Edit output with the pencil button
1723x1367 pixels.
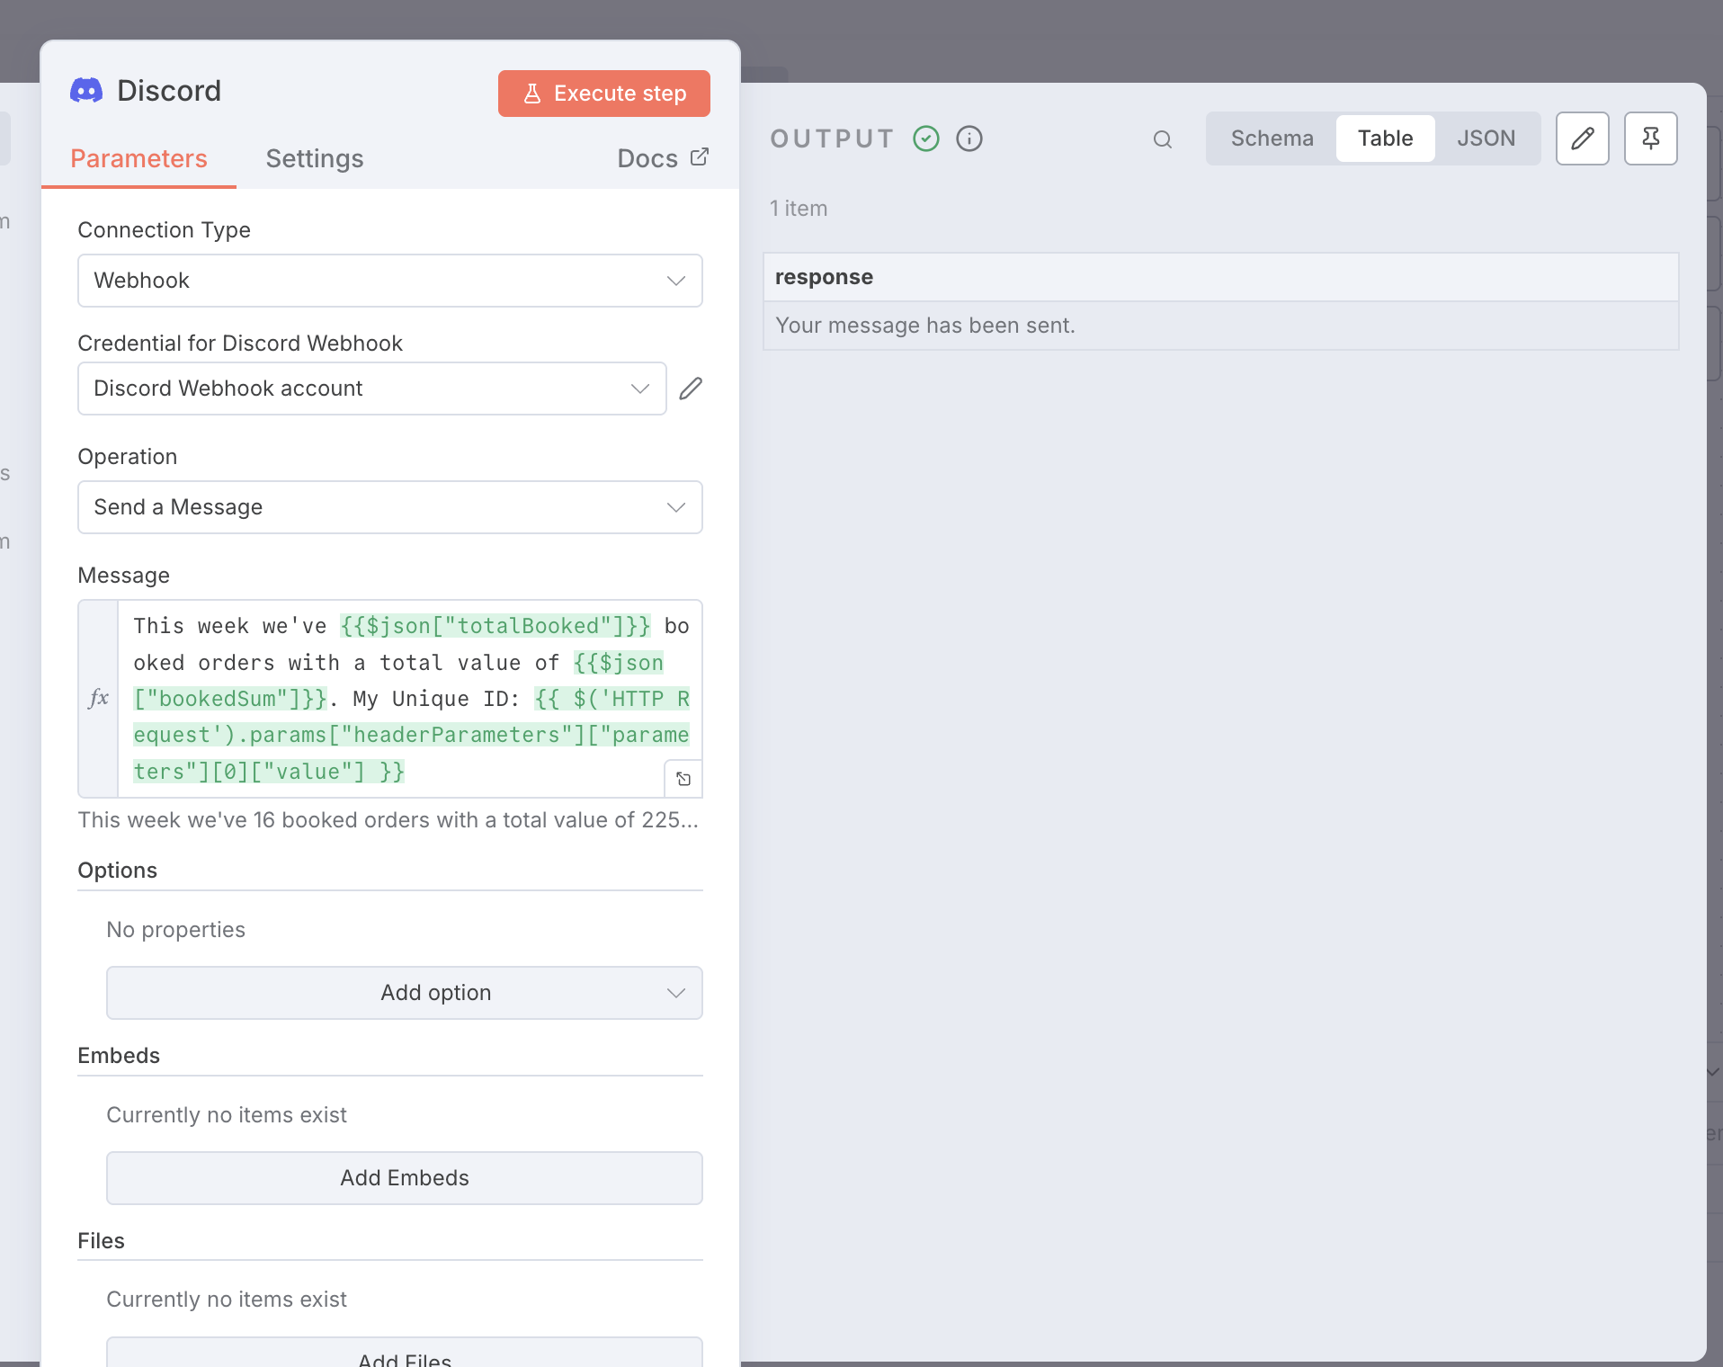tap(1583, 138)
